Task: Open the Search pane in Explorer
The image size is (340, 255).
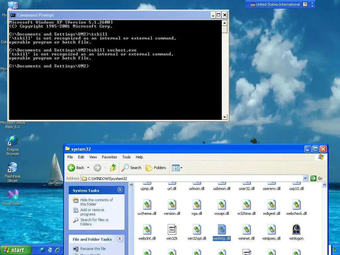Action: tap(131, 168)
